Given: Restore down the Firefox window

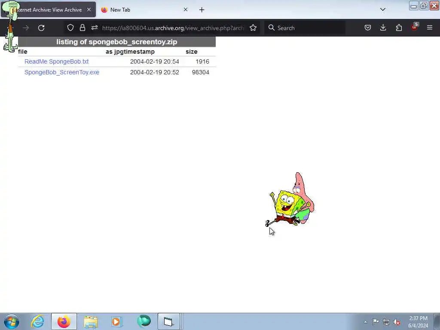Looking at the screenshot, I should coord(424,6).
